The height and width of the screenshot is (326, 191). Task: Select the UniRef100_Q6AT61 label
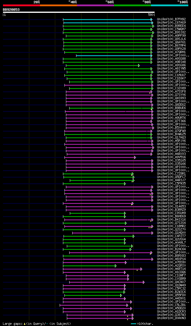click(x=172, y=42)
